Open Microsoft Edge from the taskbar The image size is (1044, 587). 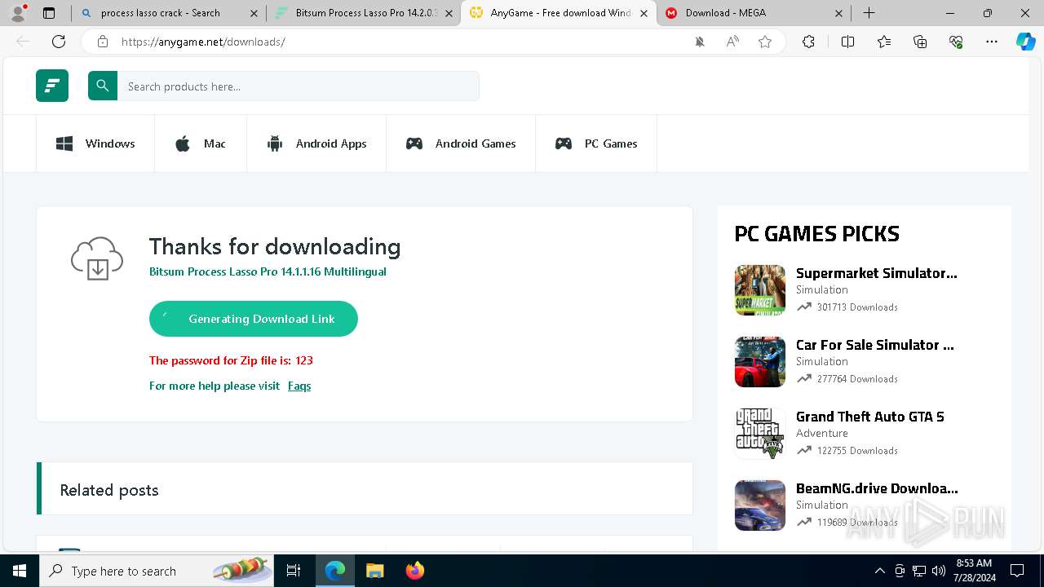[x=335, y=571]
